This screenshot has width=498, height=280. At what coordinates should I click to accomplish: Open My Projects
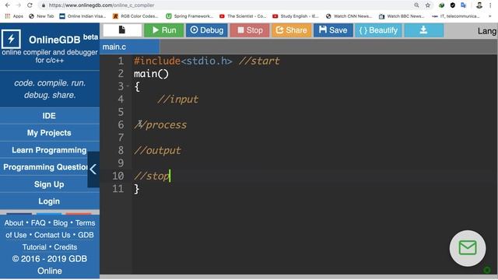tap(49, 133)
